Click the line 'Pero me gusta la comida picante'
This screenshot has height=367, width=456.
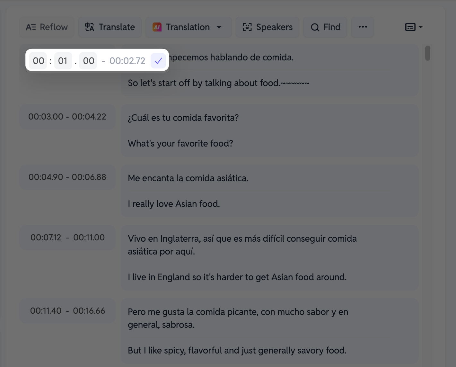238,318
